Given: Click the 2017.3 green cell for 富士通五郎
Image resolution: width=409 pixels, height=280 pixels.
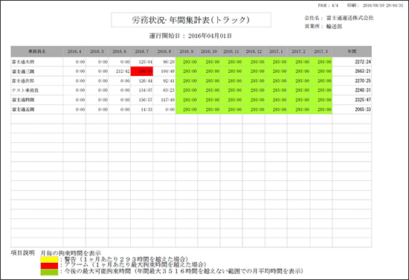Looking at the screenshot, I should (x=321, y=109).
